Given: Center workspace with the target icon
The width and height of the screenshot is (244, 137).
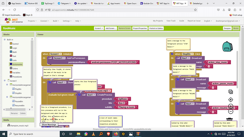Looking at the screenshot, I should (x=231, y=100).
